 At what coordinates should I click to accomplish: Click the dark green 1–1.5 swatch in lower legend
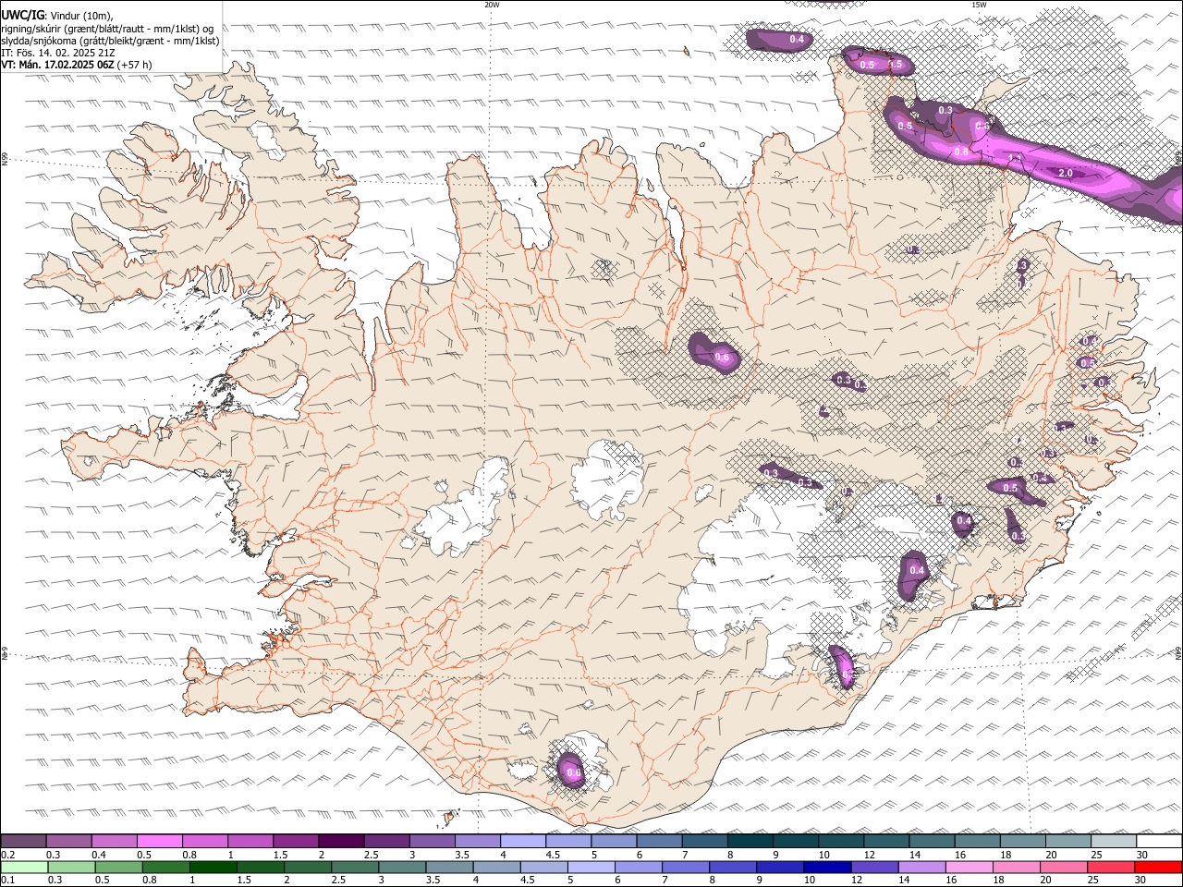point(213,868)
